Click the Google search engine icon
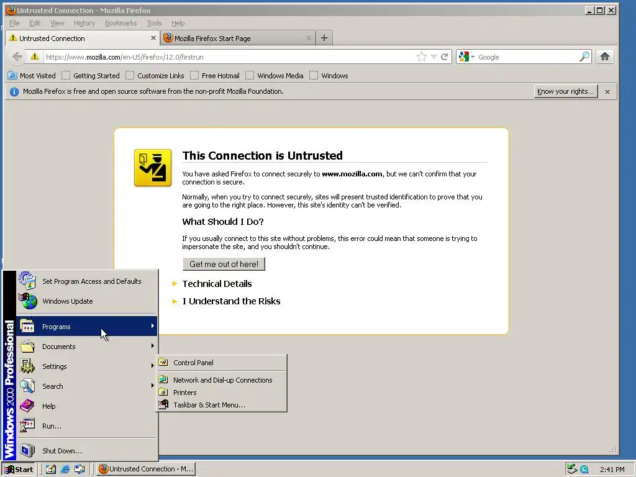Screen dimensions: 636x477 [464, 57]
